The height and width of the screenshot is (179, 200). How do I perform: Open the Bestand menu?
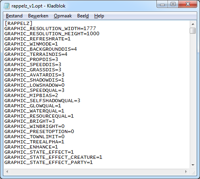point(14,16)
